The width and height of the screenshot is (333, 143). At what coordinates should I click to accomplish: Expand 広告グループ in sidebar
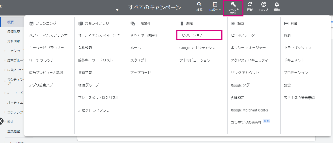point(5,60)
